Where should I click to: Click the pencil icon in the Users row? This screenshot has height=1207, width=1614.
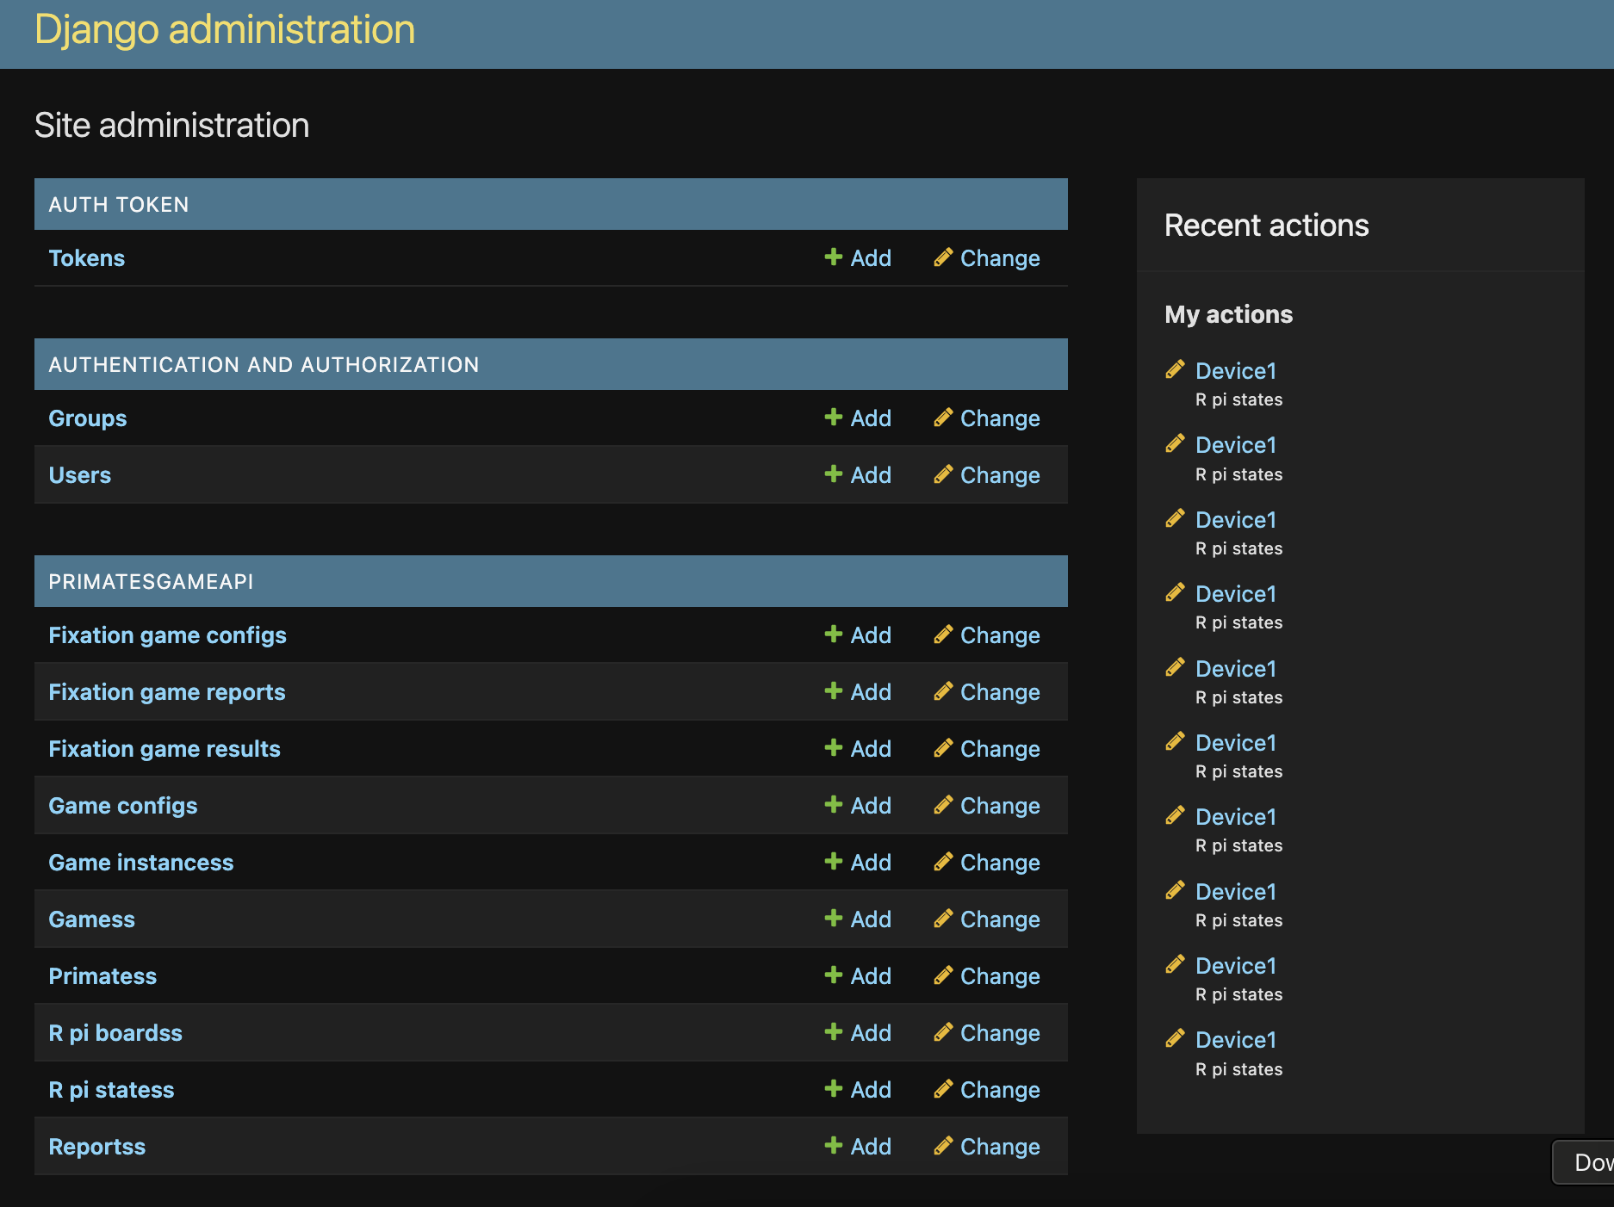tap(943, 474)
